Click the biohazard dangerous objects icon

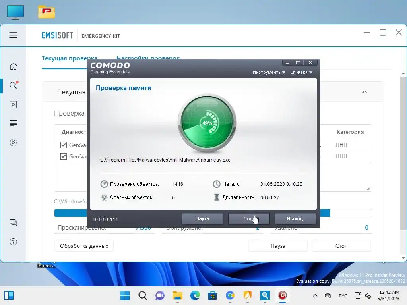[104, 197]
